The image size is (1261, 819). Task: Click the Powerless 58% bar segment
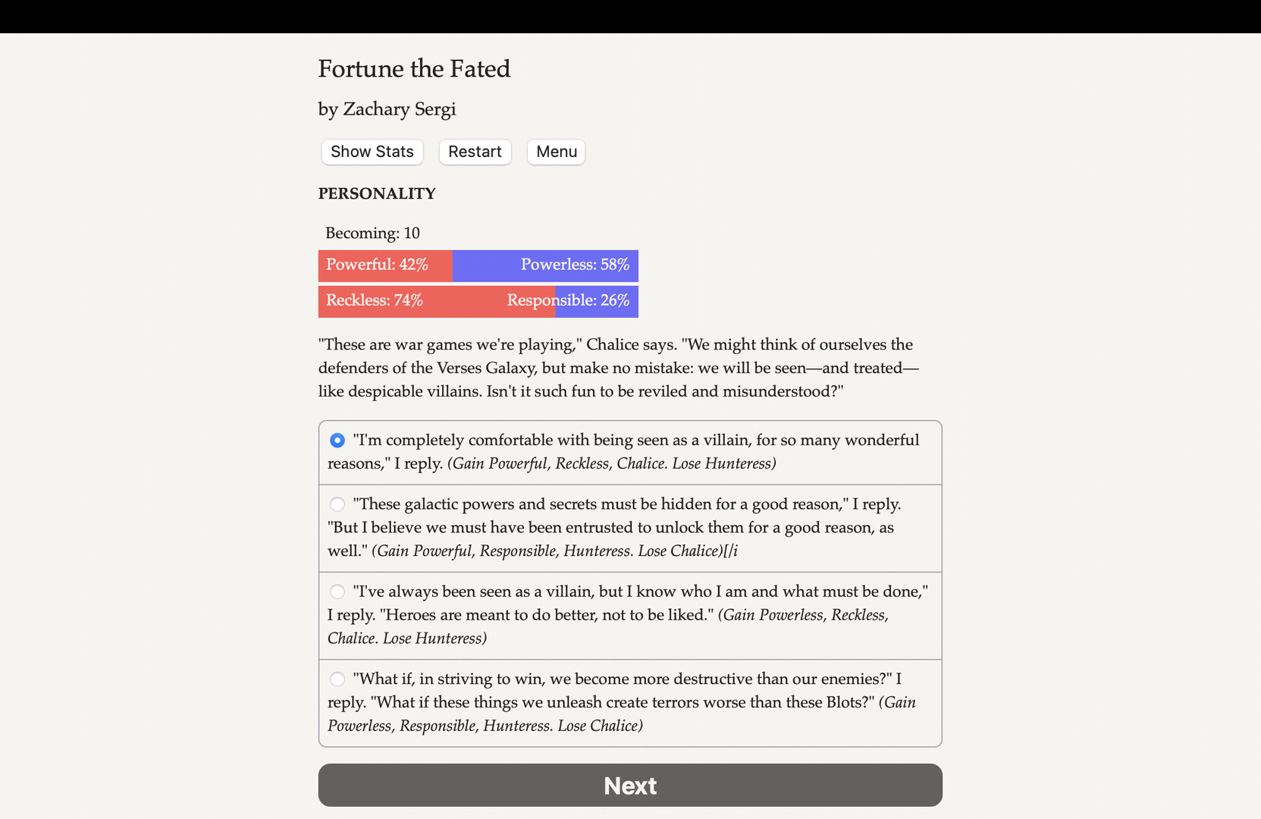[545, 265]
